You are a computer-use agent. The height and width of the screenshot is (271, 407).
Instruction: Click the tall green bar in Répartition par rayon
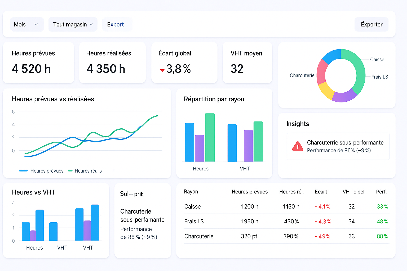pyautogui.click(x=210, y=137)
